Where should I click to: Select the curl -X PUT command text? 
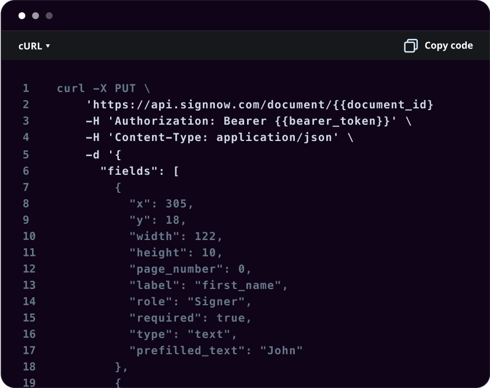[96, 88]
